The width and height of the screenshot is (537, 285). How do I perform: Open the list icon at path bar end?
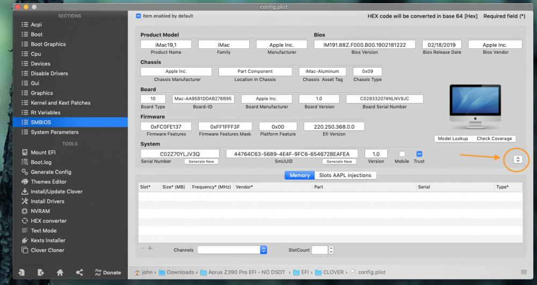524,272
